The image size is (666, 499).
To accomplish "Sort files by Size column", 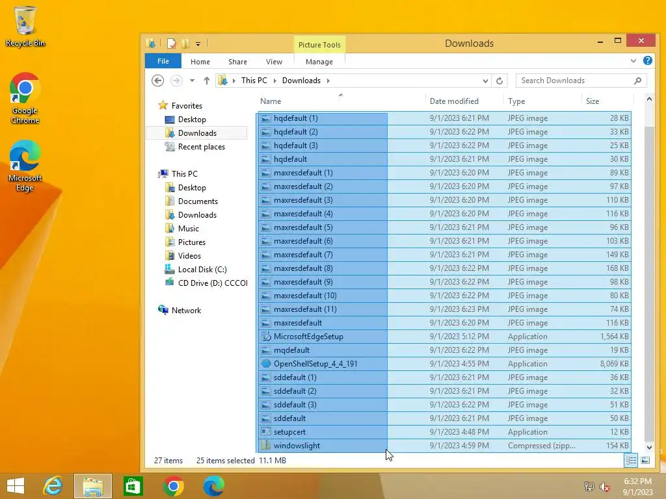I will click(607, 101).
